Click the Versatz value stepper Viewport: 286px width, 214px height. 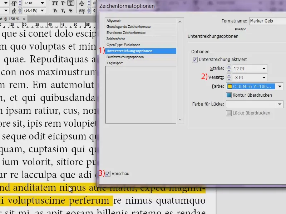tap(229, 77)
